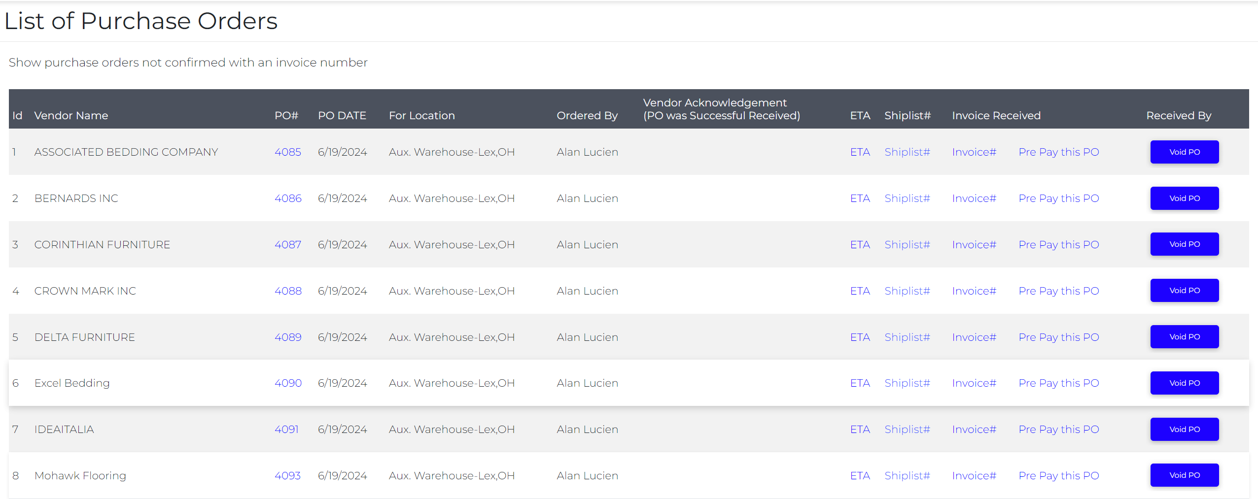Void PO for Bernards Inc
Screen dimensions: 1258x499
tap(1185, 198)
